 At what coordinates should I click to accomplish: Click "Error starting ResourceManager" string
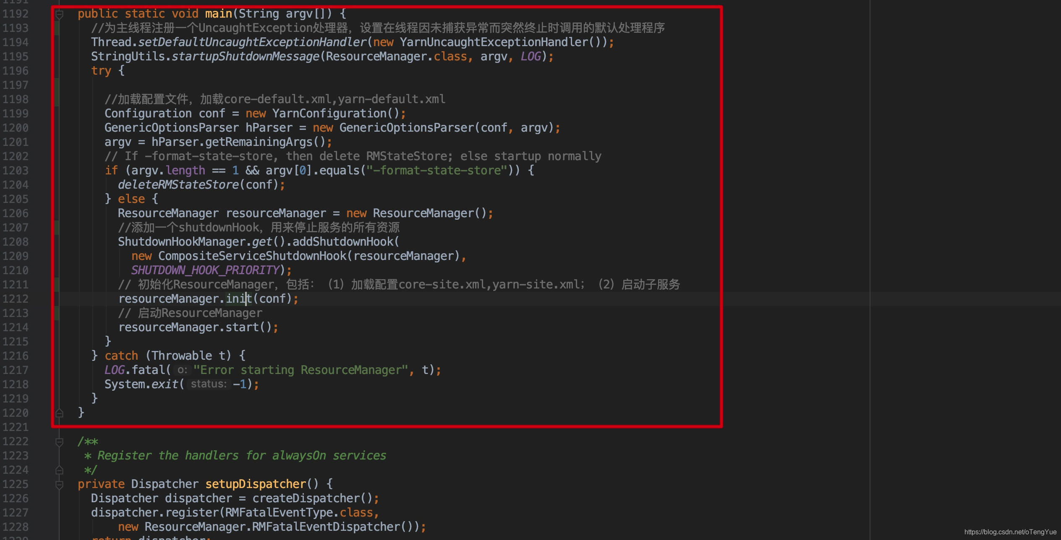[301, 370]
